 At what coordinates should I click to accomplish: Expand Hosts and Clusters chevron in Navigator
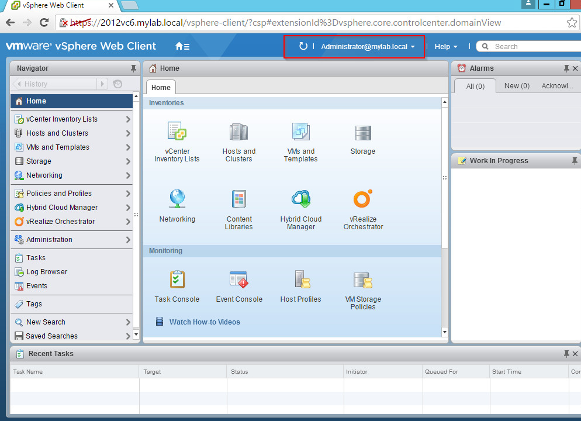tap(128, 133)
